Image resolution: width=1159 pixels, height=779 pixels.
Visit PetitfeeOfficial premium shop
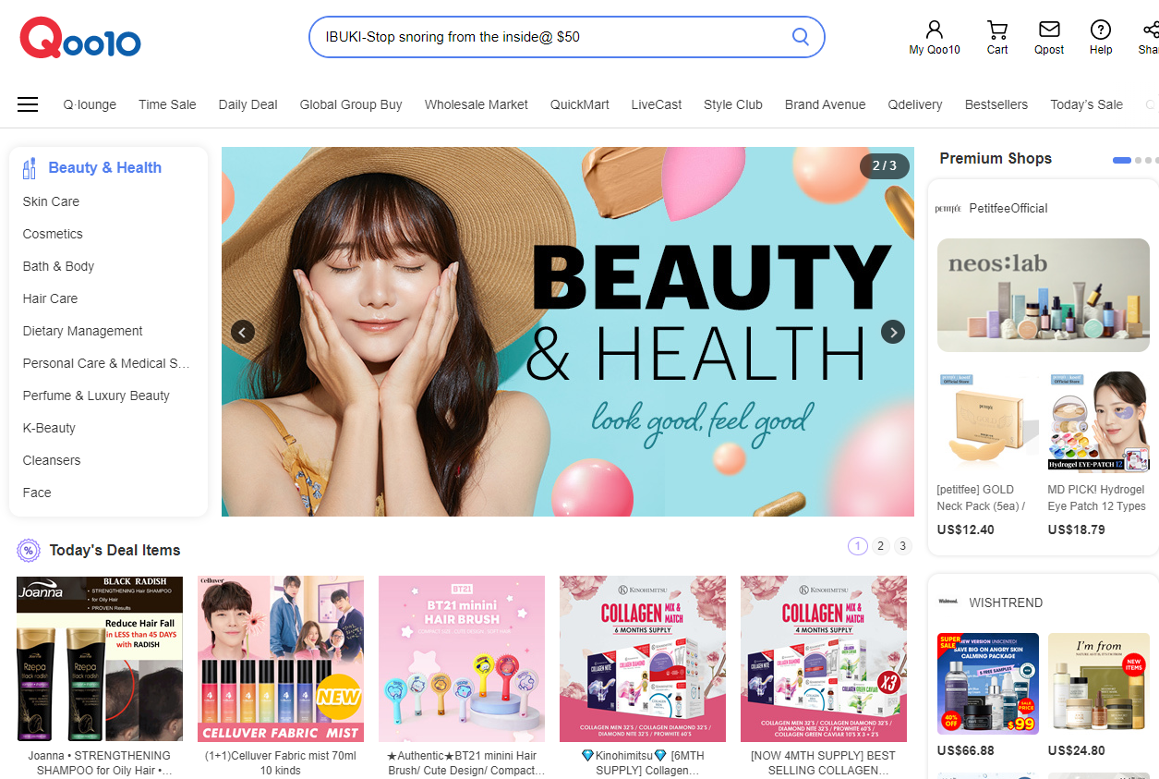(x=1008, y=208)
